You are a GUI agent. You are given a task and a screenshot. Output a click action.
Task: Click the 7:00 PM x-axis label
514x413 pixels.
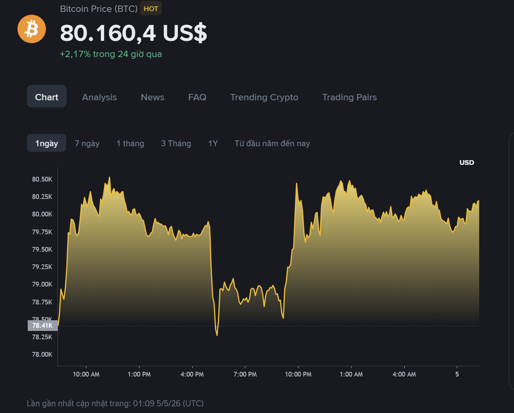coord(245,374)
